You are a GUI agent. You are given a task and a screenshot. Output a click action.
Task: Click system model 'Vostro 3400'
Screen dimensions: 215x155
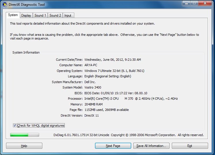pyautogui.click(x=93, y=87)
